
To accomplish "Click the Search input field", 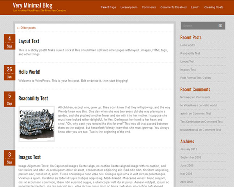I will click(199, 26).
